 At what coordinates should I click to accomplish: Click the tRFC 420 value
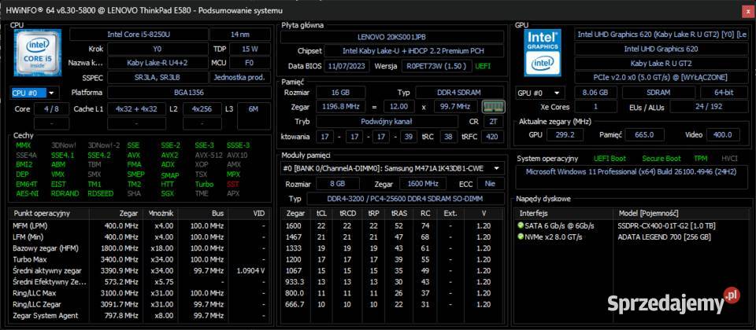[494, 137]
